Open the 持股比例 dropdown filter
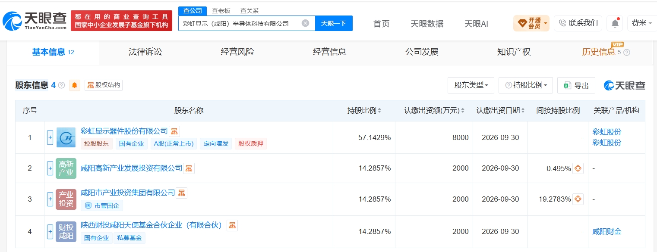Screen dimensions: 657x252 pyautogui.click(x=525, y=85)
